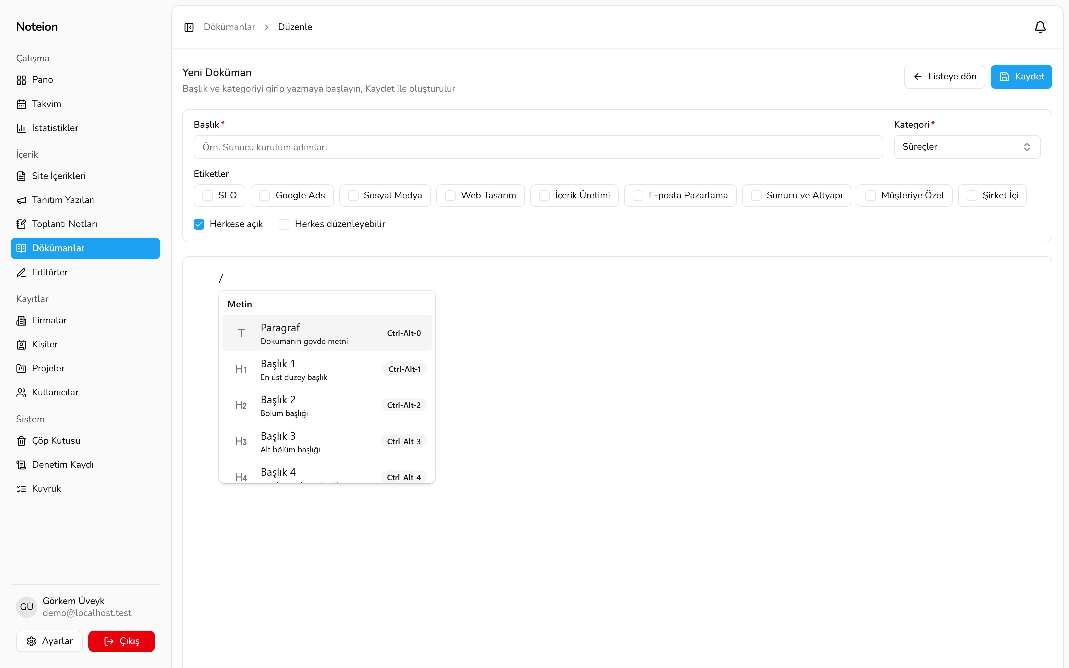
Task: Click the Kuyruk list icon
Action: [x=21, y=489]
